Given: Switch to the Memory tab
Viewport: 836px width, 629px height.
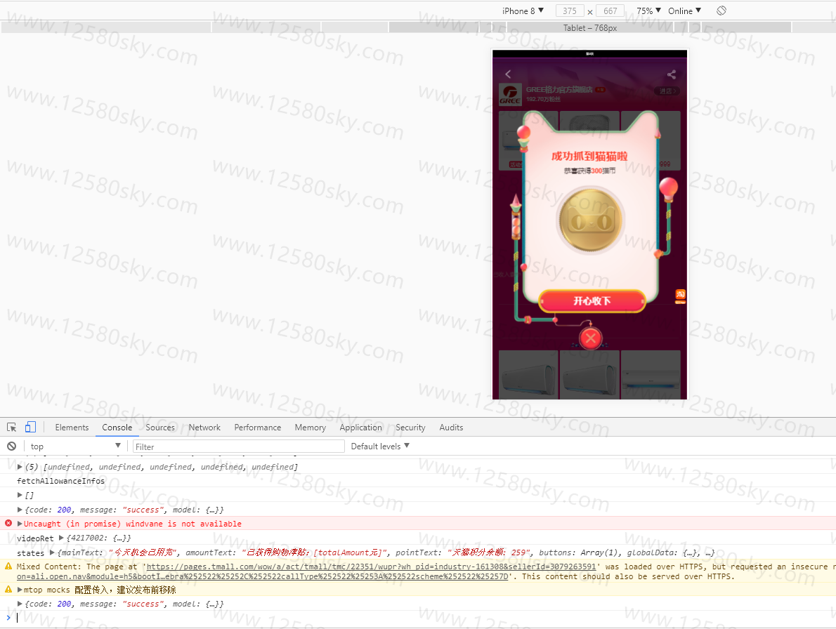Looking at the screenshot, I should point(310,427).
